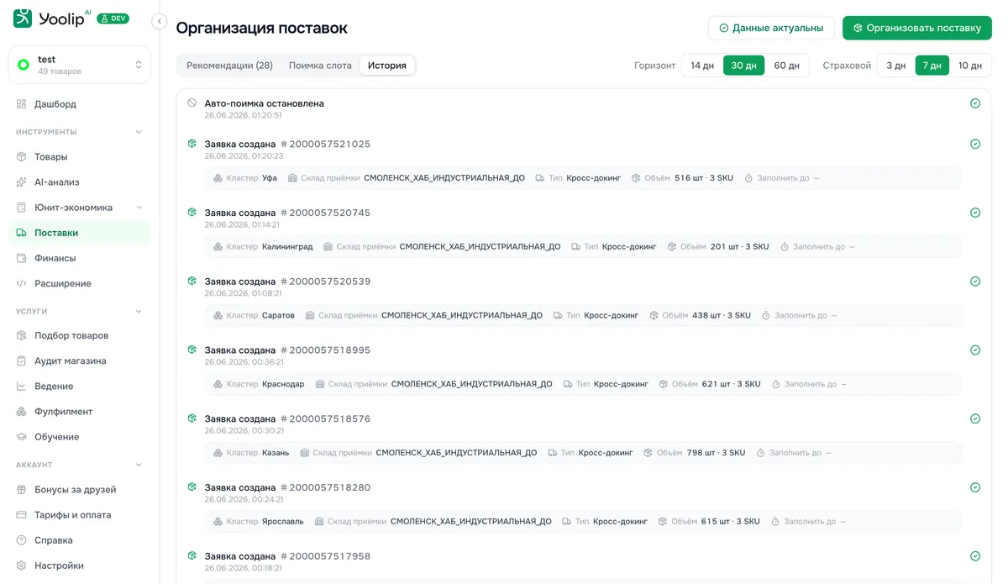The image size is (1008, 584).
Task: Switch to the Рекомендации (28) tab
Action: [229, 66]
